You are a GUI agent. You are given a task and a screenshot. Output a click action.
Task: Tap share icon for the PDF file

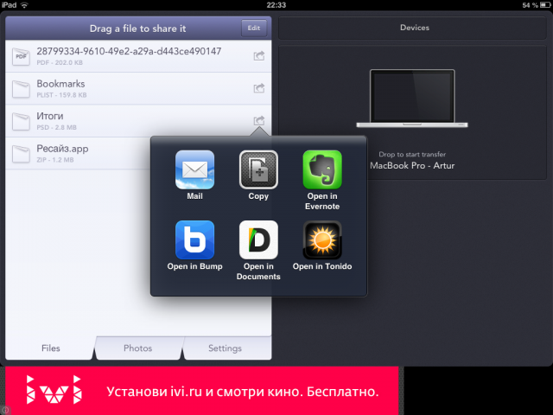pyautogui.click(x=259, y=55)
